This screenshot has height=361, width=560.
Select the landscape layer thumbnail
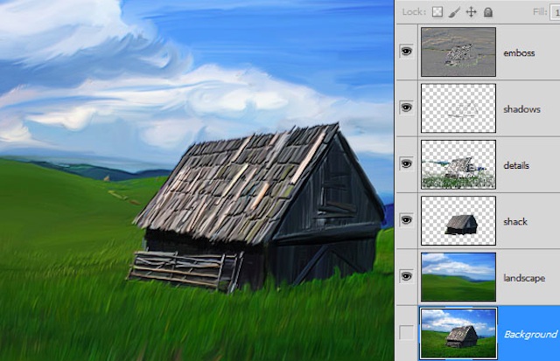pyautogui.click(x=458, y=277)
